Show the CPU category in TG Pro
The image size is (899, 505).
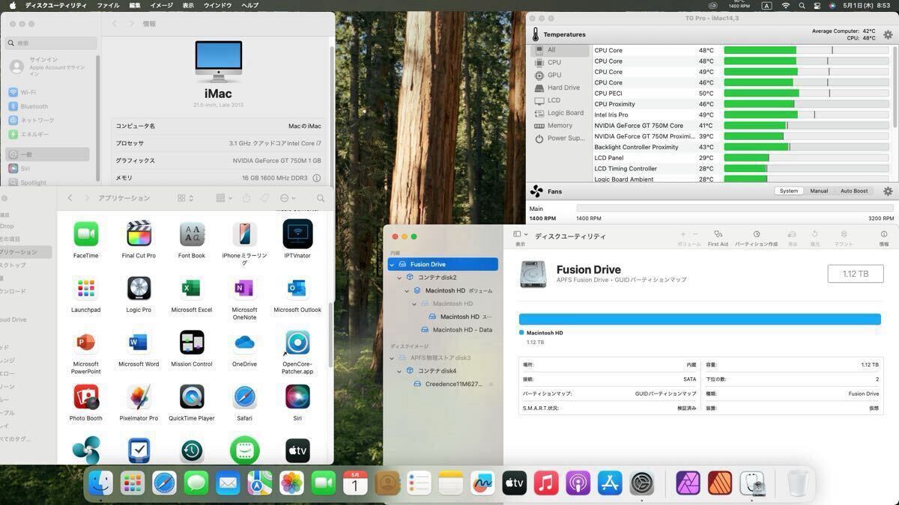pos(561,63)
